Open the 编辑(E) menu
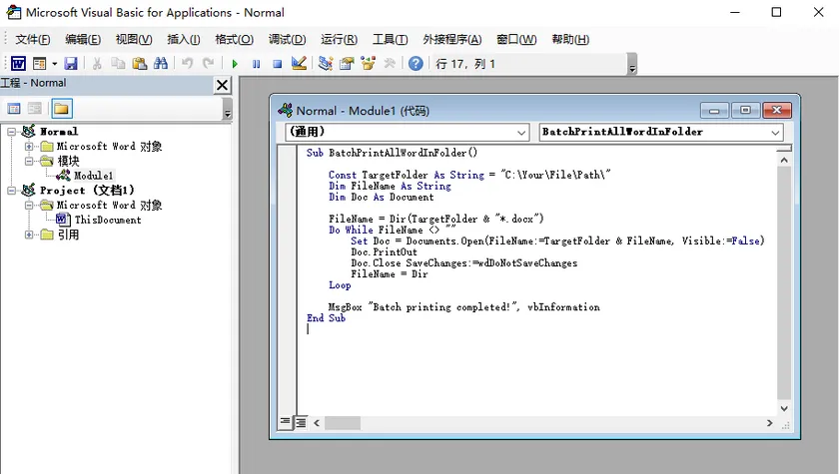The image size is (839, 474). click(83, 40)
